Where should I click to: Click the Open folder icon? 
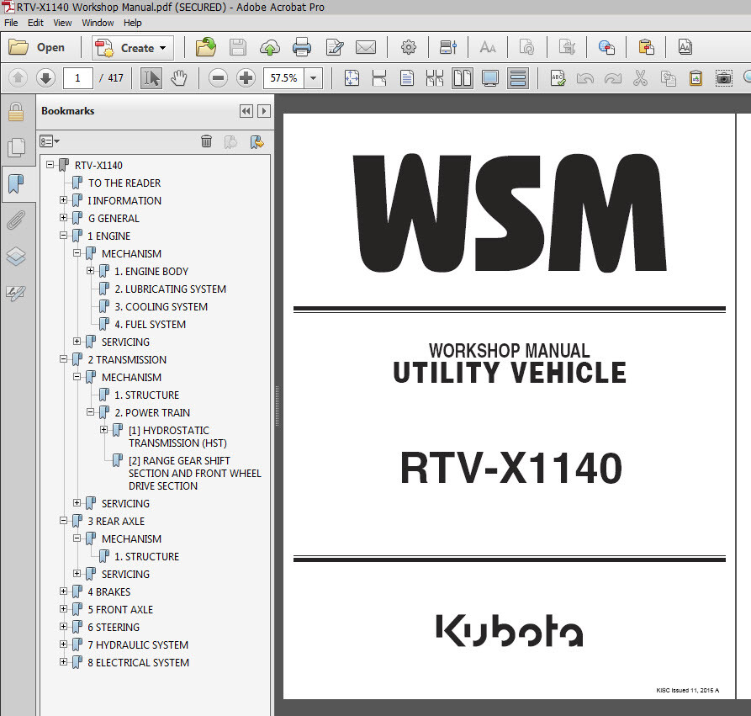19,47
